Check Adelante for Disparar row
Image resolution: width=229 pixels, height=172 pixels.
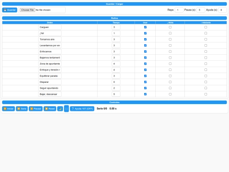(x=206, y=82)
